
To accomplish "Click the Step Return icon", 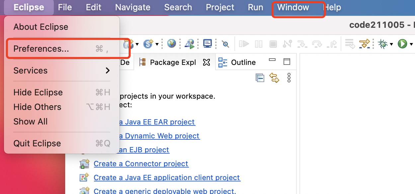I will (x=332, y=44).
